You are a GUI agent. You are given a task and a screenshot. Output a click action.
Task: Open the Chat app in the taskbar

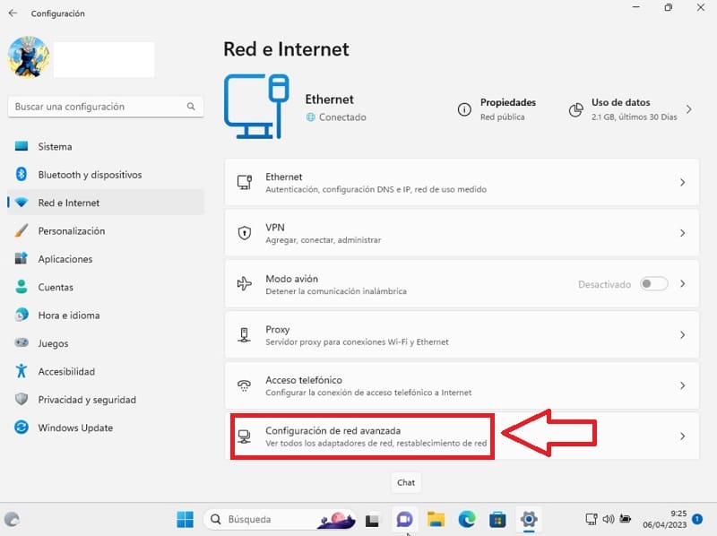click(x=405, y=519)
